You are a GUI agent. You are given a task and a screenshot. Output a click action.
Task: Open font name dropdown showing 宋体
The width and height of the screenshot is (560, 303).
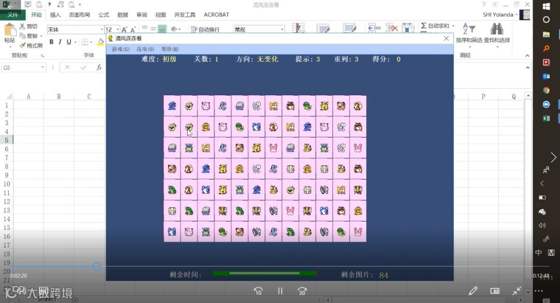(x=102, y=30)
